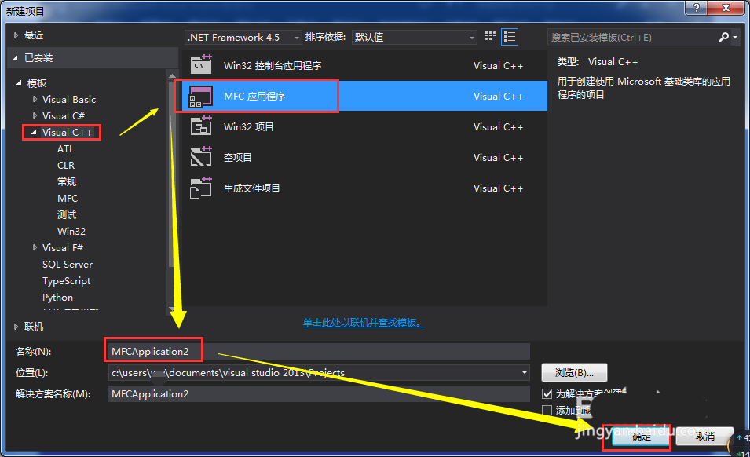Image resolution: width=750 pixels, height=457 pixels.
Task: Click the search magnifier icon
Action: point(724,37)
